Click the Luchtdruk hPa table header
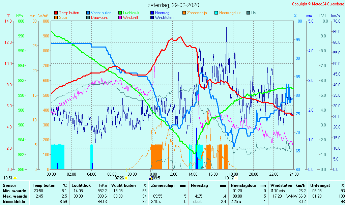The image size is (346, 205). click(x=89, y=185)
